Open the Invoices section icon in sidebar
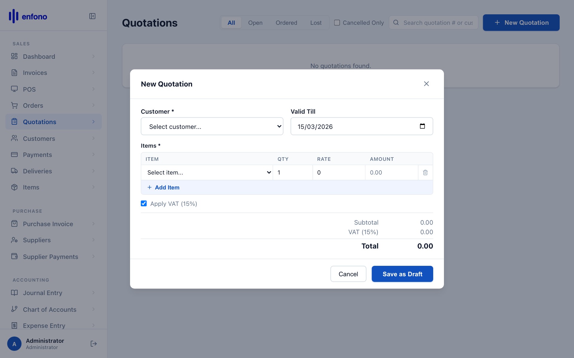This screenshot has height=358, width=574. (x=14, y=72)
